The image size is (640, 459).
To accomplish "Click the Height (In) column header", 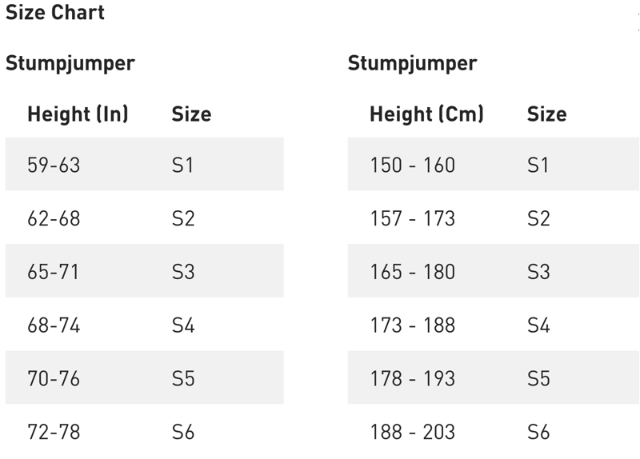I will [x=78, y=114].
